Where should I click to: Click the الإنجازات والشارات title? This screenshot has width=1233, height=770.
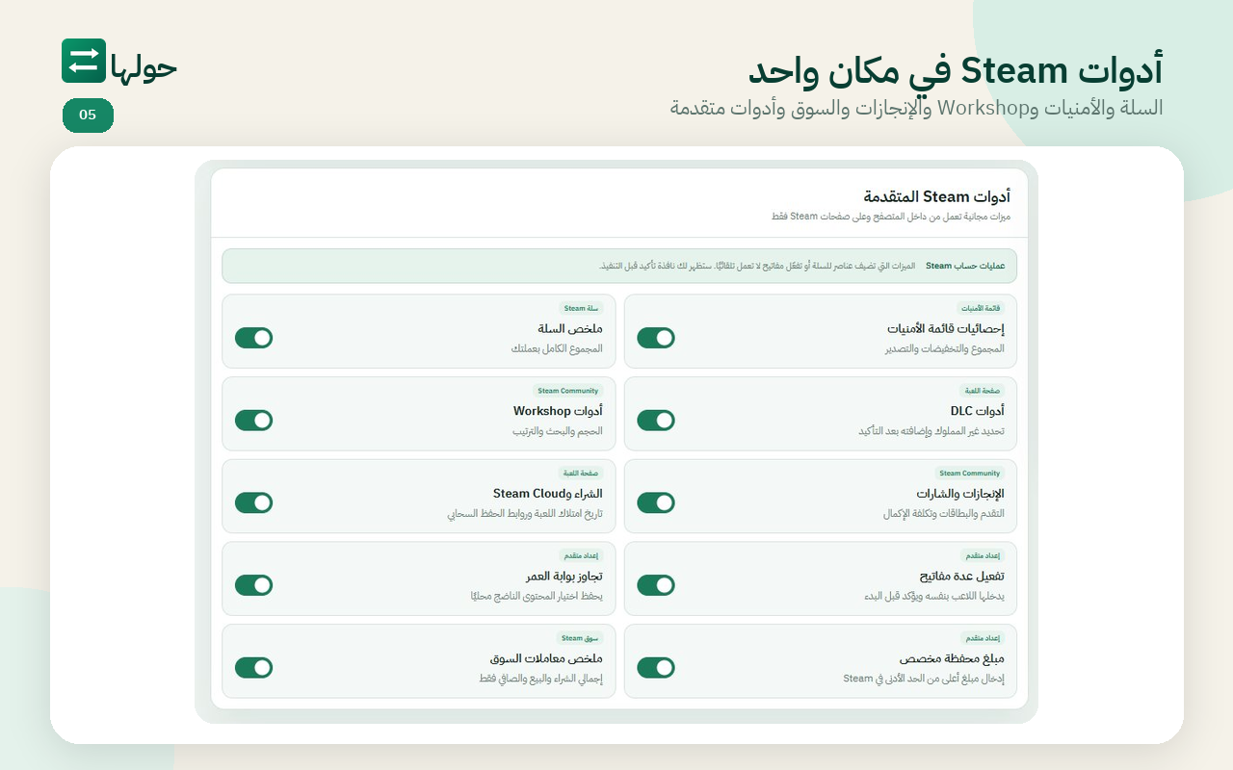(960, 494)
